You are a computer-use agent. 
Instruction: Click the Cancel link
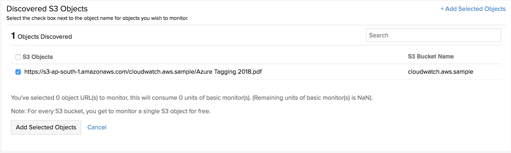point(97,127)
